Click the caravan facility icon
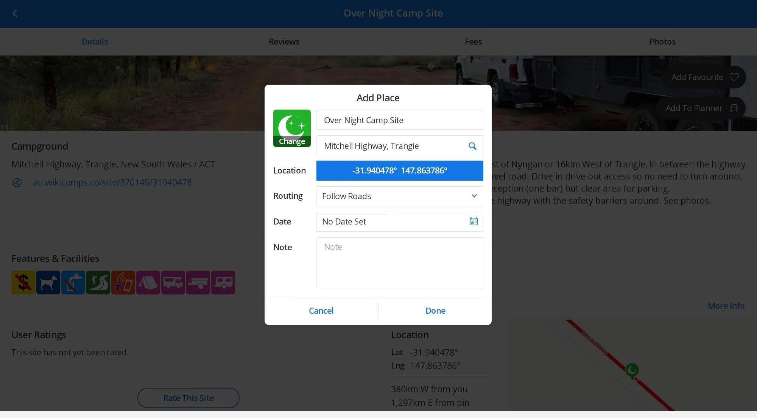The height and width of the screenshot is (418, 757). point(223,282)
